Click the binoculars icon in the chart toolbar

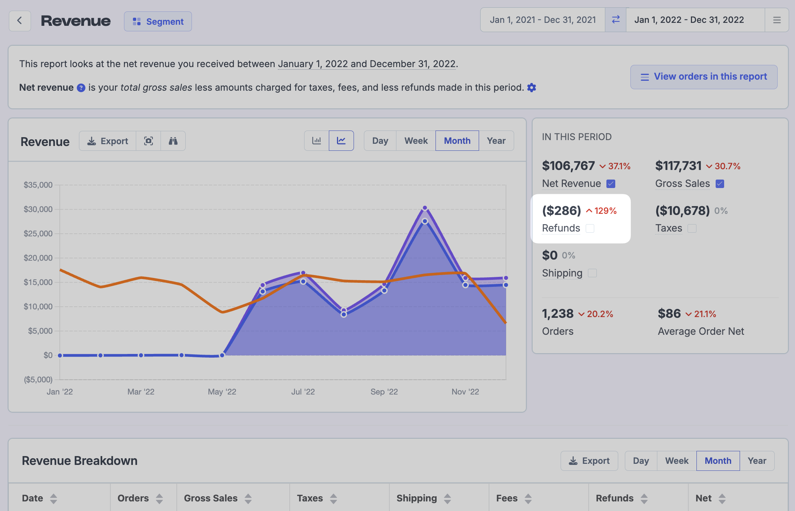[173, 141]
